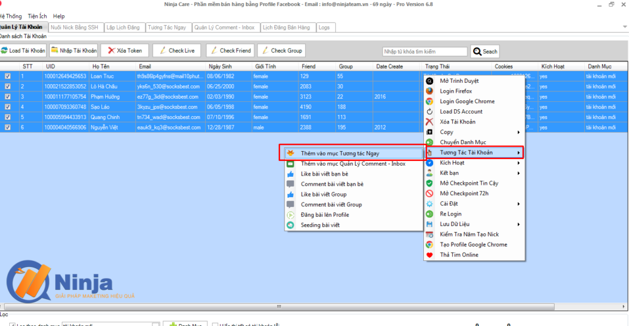Click the speech bubble icon for Comment bài viết Group
Image resolution: width=629 pixels, height=326 pixels.
[291, 204]
